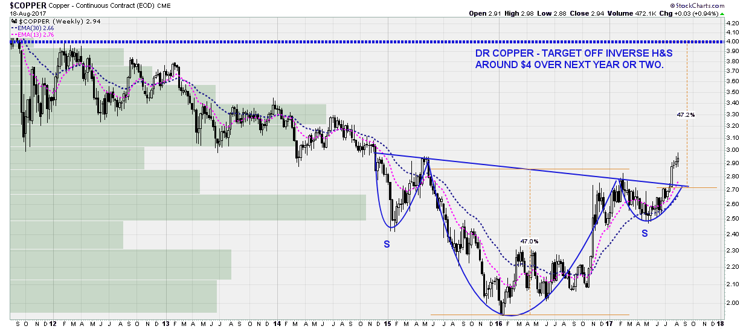Viewport: 749px width, 329px height.
Task: Click the 4.00 price axis label
Action: click(x=734, y=42)
